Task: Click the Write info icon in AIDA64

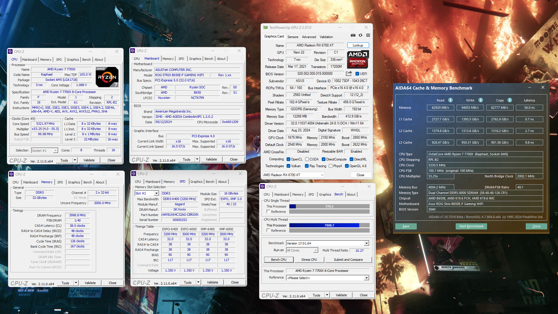Action: [481, 100]
